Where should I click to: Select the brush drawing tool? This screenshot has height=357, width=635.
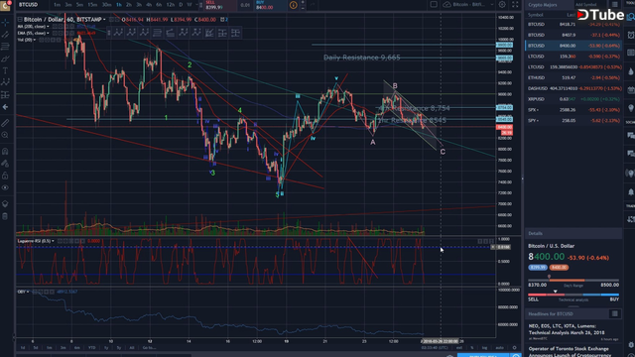(x=5, y=59)
